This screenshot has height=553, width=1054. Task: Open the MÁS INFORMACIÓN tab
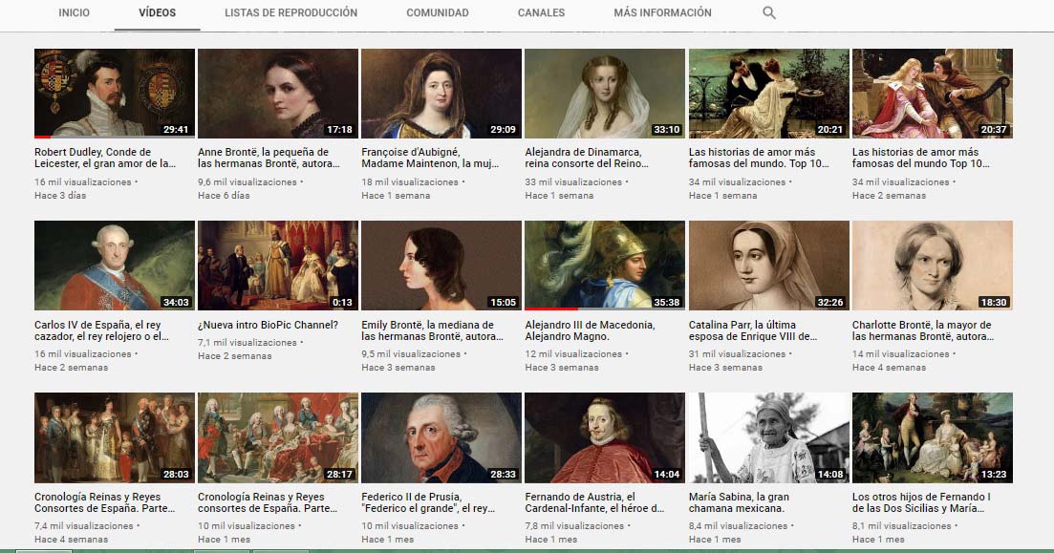[x=662, y=12]
